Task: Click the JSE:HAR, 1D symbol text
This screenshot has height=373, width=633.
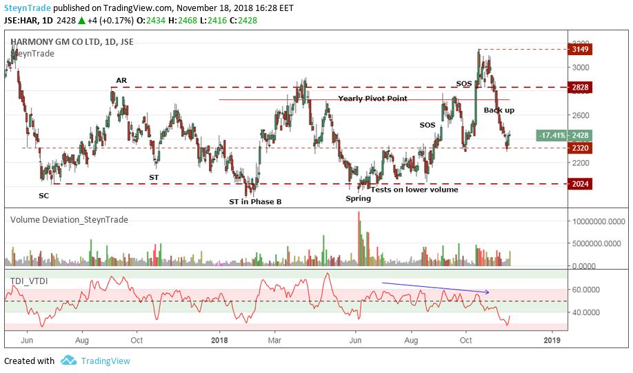Action: pos(29,21)
